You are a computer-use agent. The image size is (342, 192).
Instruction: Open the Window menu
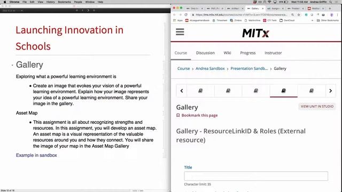(x=90, y=2)
